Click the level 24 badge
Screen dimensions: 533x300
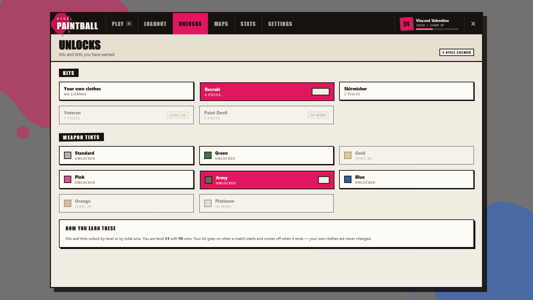(x=406, y=24)
